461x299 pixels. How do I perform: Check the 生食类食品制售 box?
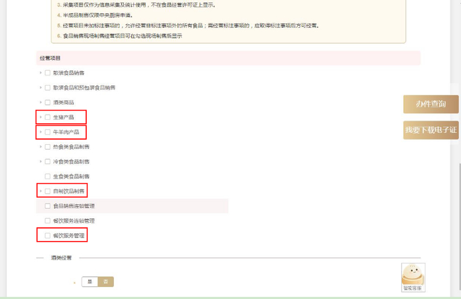[x=47, y=176]
